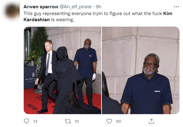Open the tweet via the 9h timestamp
Image resolution: width=183 pixels, height=127 pixels.
[98, 7]
